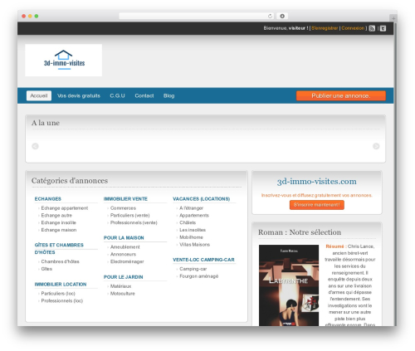Open Professionnels (vente) category
The width and height of the screenshot is (415, 351).
tap(134, 222)
